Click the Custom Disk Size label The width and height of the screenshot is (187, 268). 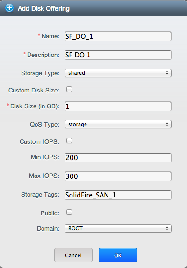tap(34, 90)
